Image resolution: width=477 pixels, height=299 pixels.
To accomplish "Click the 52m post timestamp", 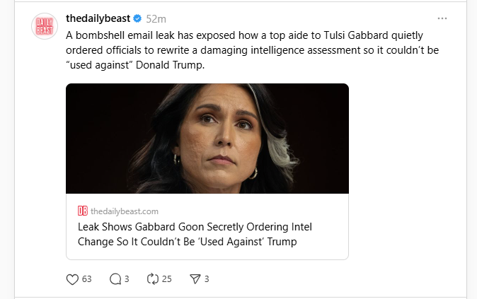I will click(x=156, y=19).
